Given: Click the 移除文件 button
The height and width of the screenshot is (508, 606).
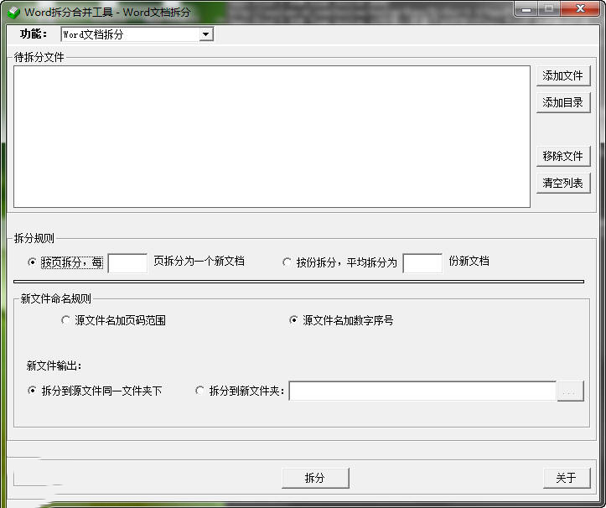Looking at the screenshot, I should coord(563,156).
